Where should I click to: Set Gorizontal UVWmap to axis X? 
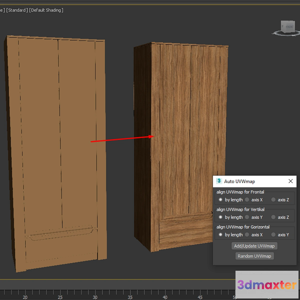(247, 235)
